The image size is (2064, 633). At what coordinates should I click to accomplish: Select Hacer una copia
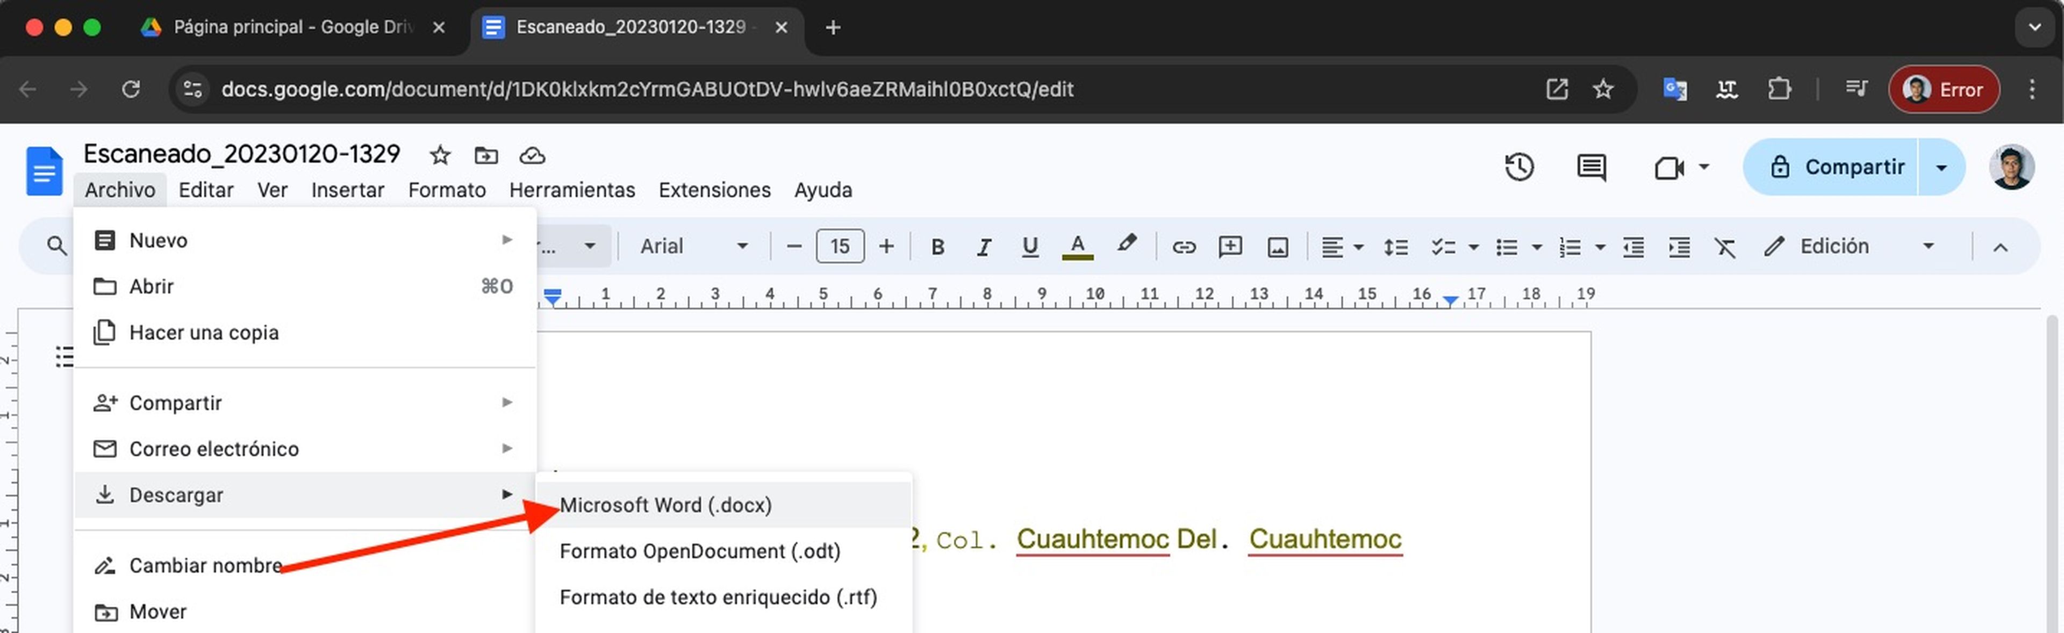point(304,333)
